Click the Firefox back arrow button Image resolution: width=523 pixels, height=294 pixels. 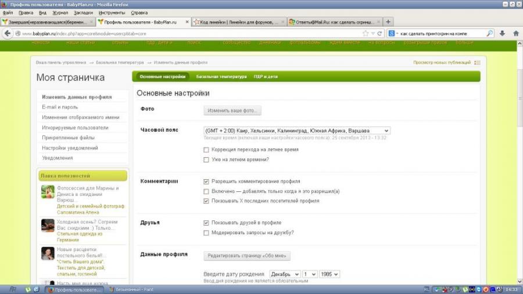(8, 33)
